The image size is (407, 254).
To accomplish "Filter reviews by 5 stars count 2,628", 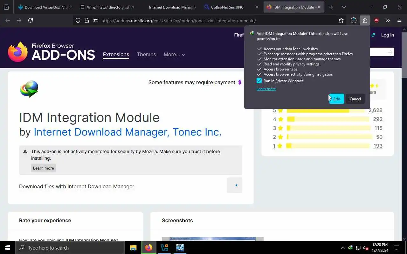I will (375, 110).
